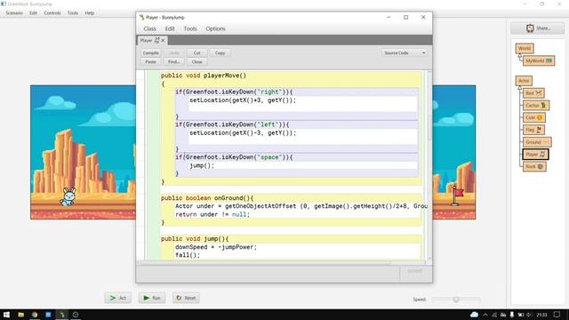
Task: Select the Bird class in class diagram
Action: point(533,93)
